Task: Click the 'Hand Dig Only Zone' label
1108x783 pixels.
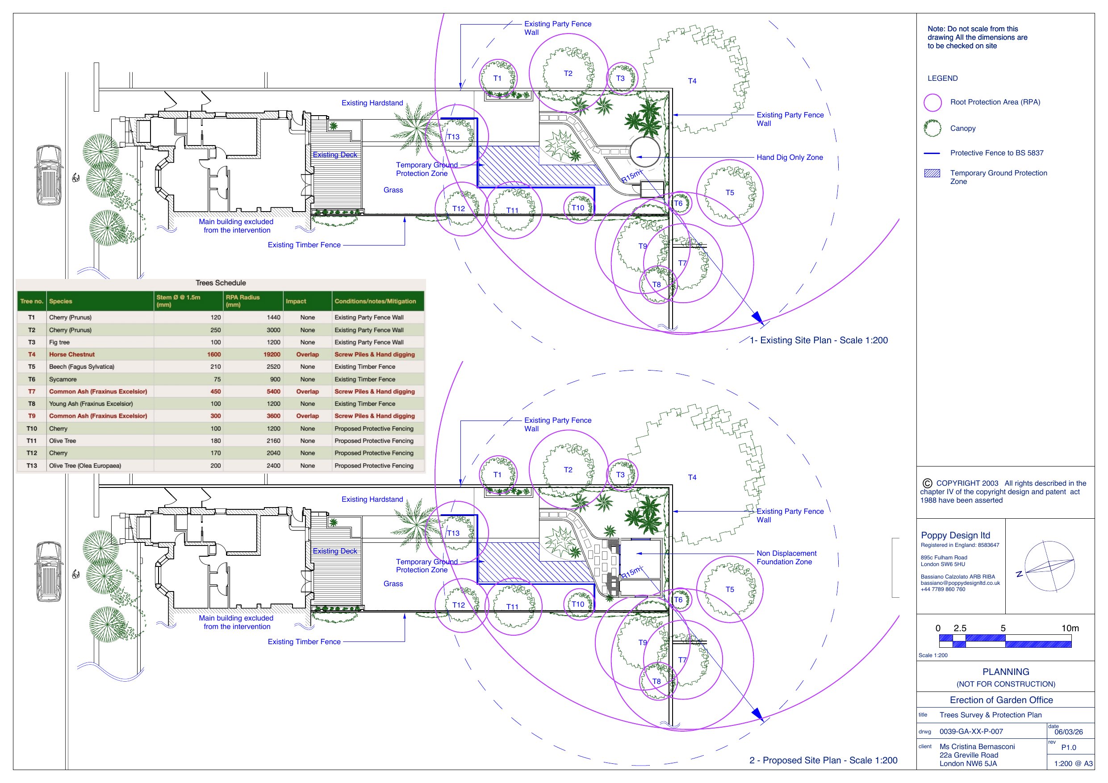Action: [790, 157]
